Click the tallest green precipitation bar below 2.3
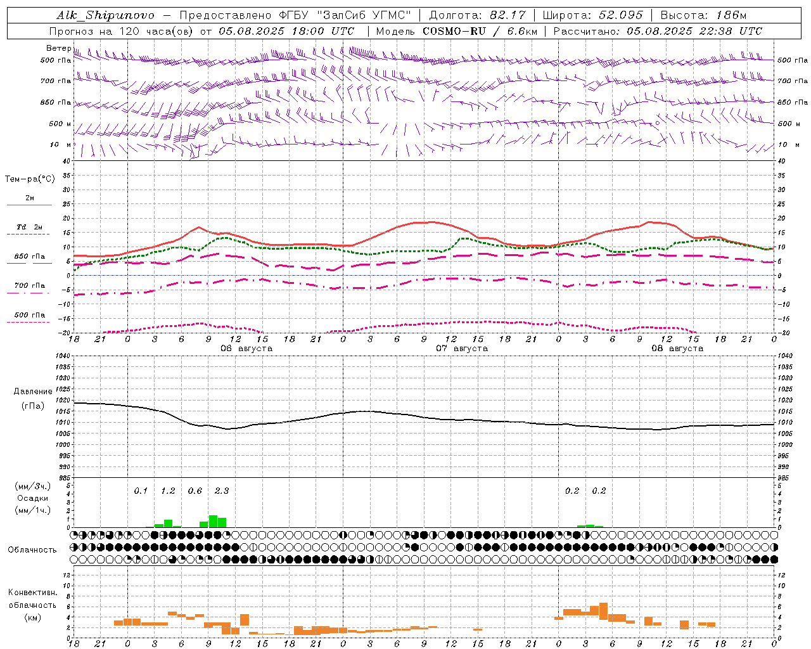Viewport: 811px width, 649px height. [x=213, y=521]
